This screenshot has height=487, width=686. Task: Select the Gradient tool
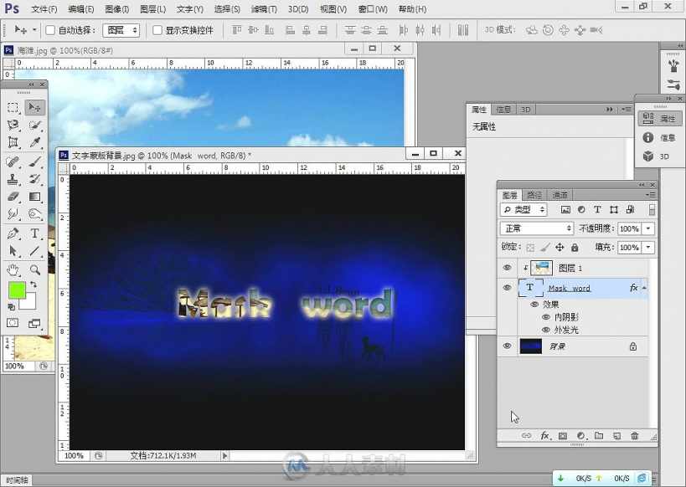click(34, 197)
